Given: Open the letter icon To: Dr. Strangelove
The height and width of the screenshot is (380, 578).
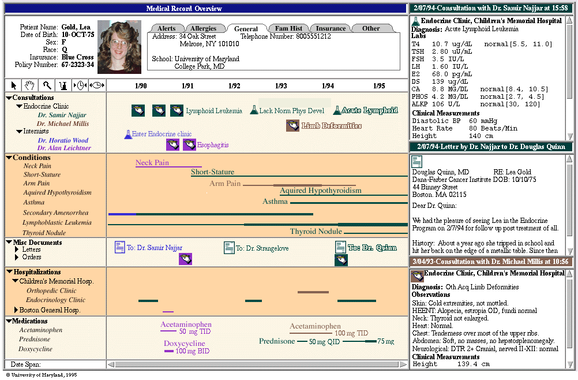Looking at the screenshot, I should pyautogui.click(x=229, y=248).
